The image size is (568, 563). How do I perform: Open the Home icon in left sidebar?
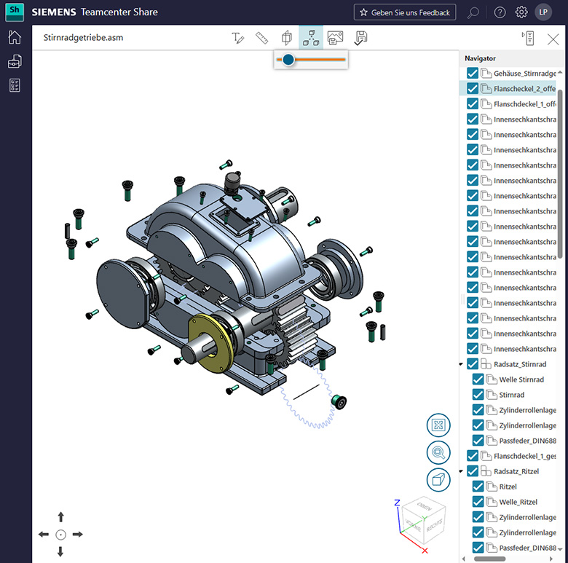coord(15,37)
